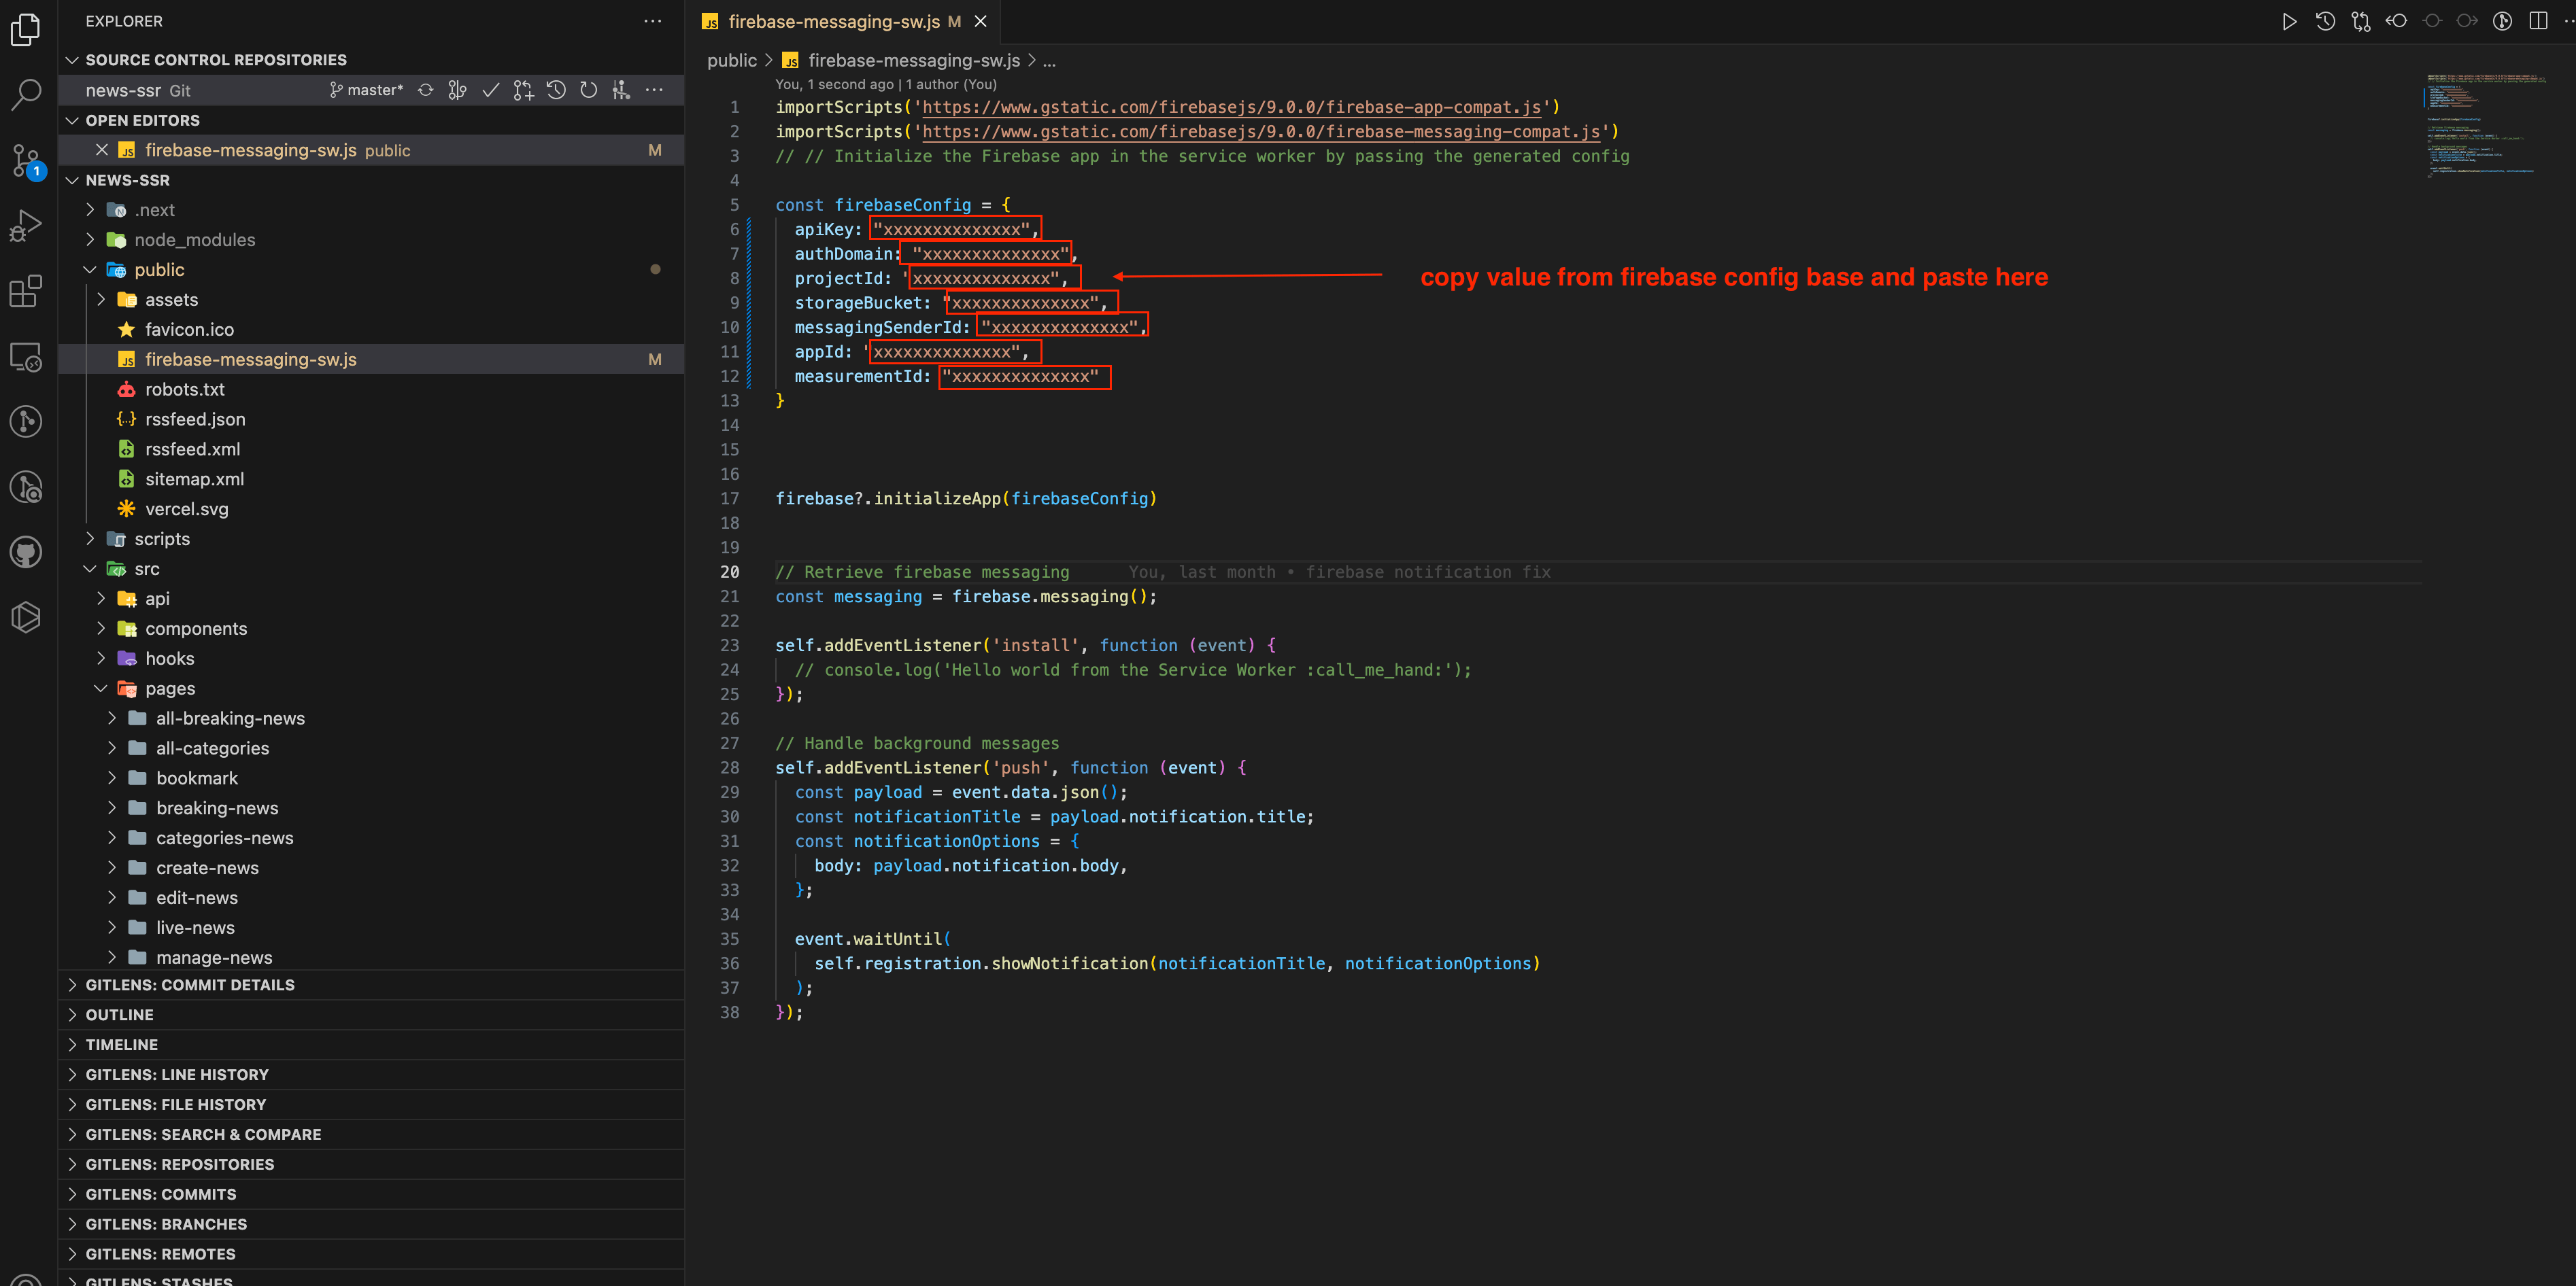The image size is (2576, 1286).
Task: Click public in the breadcrumb path
Action: [731, 60]
